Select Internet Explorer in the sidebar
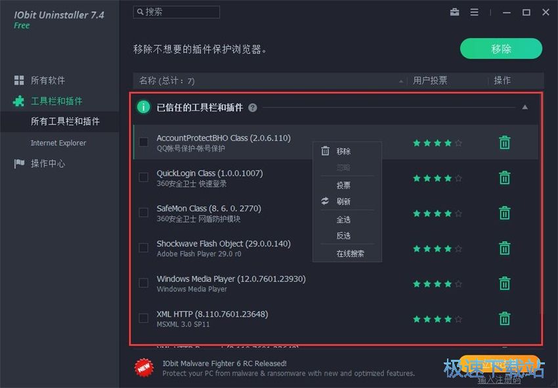Viewport: 558px width, 388px height. click(58, 143)
